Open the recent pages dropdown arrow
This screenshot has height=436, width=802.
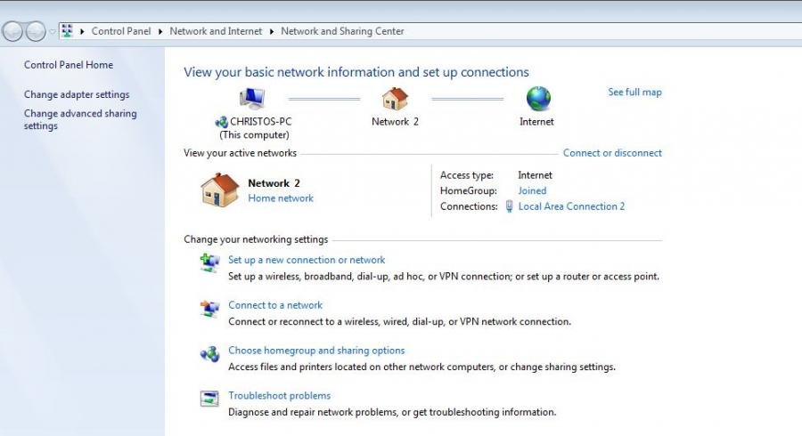tap(53, 32)
